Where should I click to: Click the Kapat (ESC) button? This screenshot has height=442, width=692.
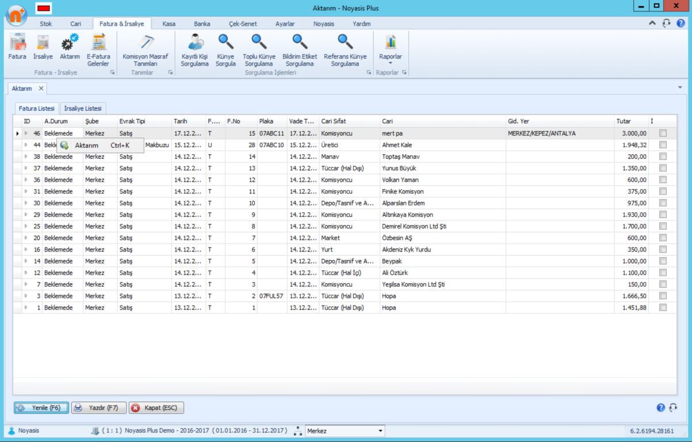pyautogui.click(x=156, y=408)
